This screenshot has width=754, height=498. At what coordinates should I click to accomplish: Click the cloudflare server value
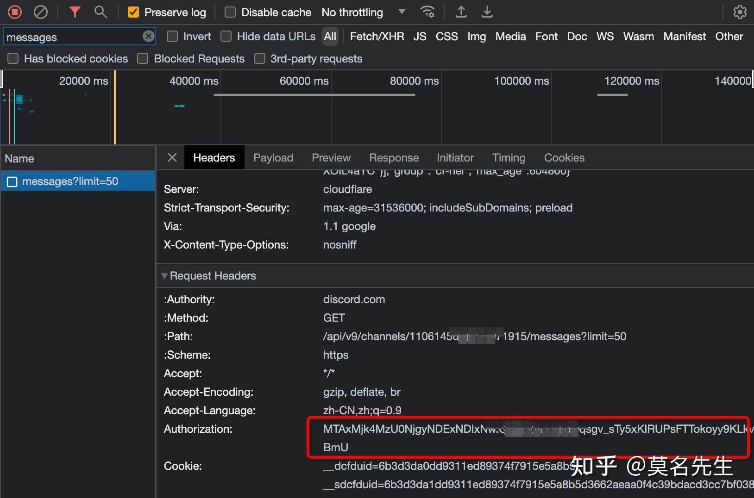click(x=347, y=189)
